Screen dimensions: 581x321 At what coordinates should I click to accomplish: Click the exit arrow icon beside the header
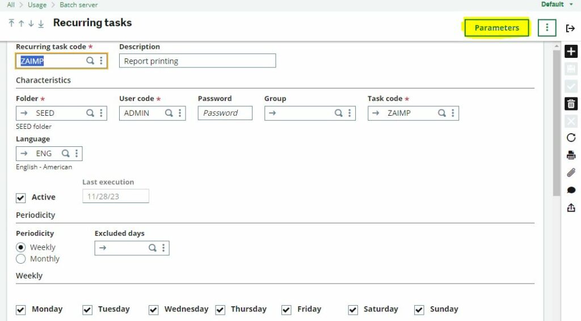click(571, 28)
